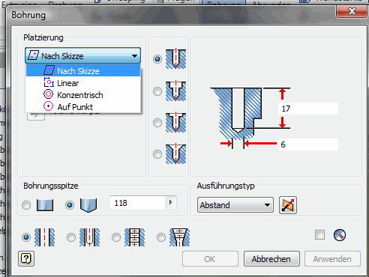This screenshot has width=369, height=277.
Task: Click the help question mark icon
Action: pos(26,258)
